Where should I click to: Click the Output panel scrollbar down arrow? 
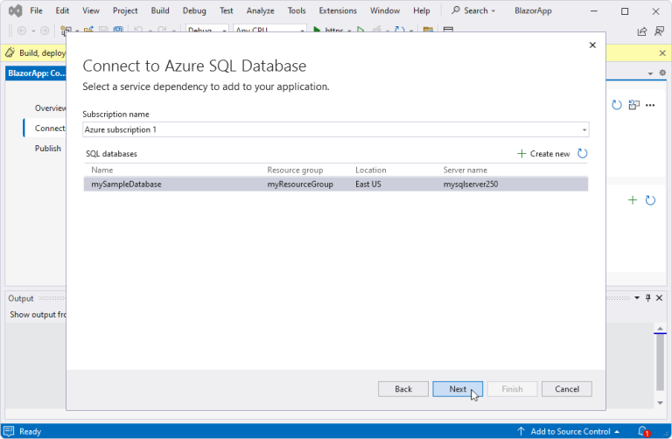coord(660,402)
